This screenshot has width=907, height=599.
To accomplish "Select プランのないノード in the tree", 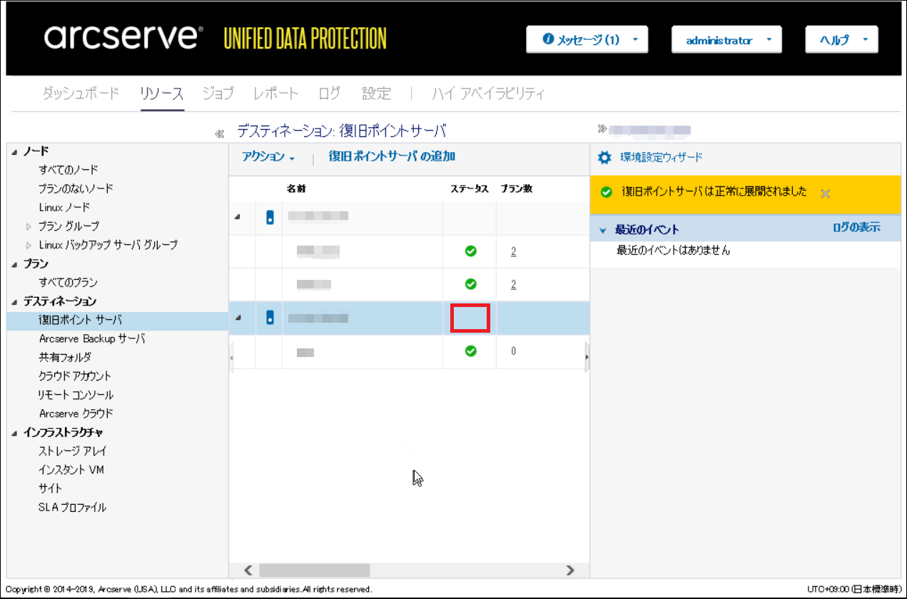I will 76,188.
